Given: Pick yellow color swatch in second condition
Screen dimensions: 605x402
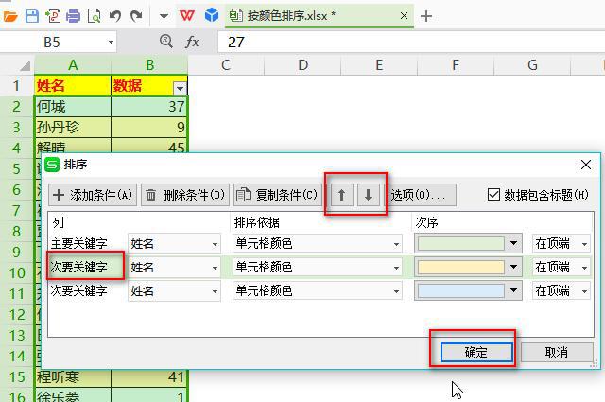Looking at the screenshot, I should pyautogui.click(x=468, y=268).
